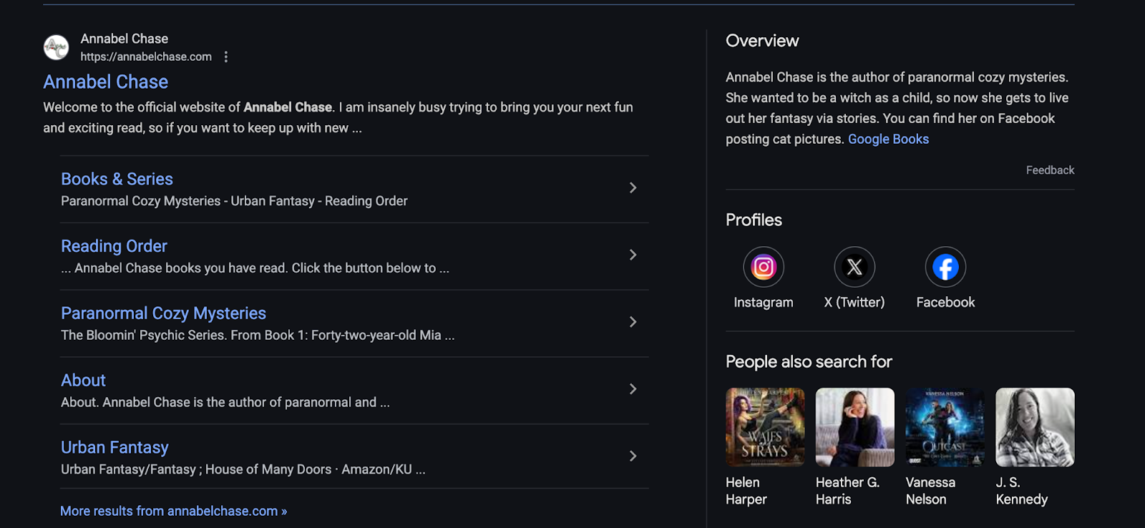Click the Instagram label text
Viewport: 1145px width, 528px height.
coord(764,302)
